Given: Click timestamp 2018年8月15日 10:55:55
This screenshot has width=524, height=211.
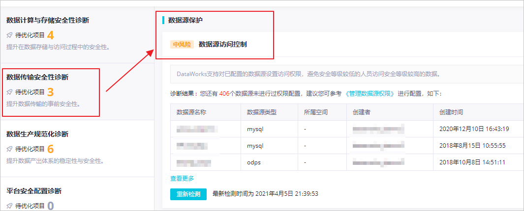Looking at the screenshot, I should (472, 146).
